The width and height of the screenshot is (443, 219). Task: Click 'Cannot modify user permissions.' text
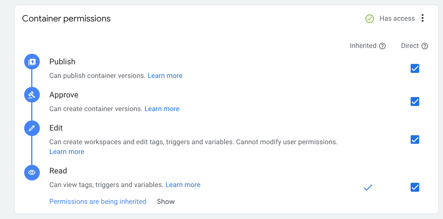tap(287, 142)
